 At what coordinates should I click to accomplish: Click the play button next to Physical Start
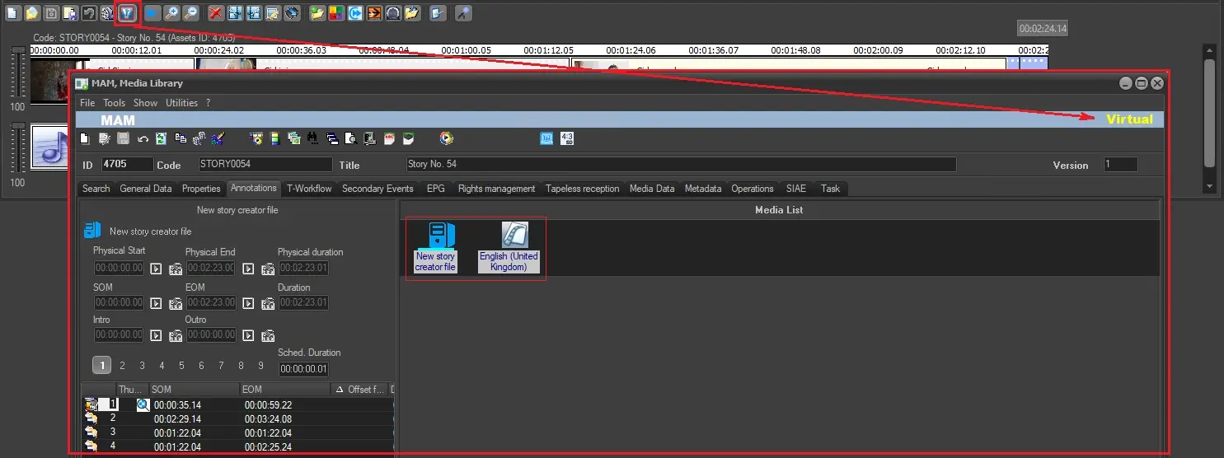156,269
